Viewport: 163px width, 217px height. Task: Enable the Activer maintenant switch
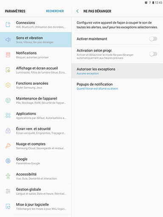coord(153,39)
